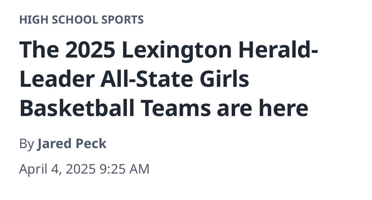This screenshot has height=200, width=372.
Task: Click the "2025" in the headline
Action: 90,50
